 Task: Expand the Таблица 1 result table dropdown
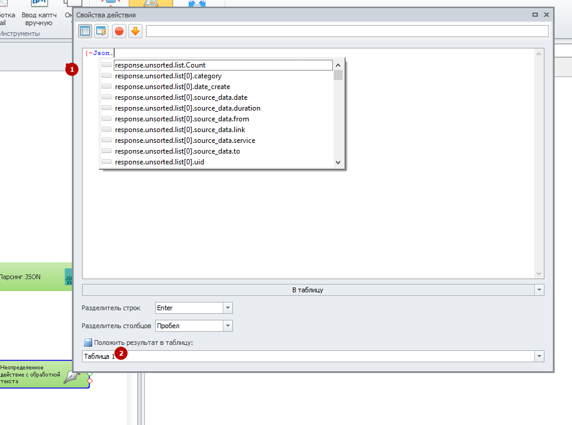click(539, 356)
